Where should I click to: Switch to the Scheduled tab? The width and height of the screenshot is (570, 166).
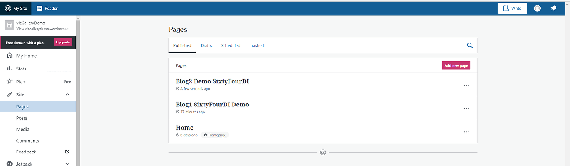coord(231,45)
